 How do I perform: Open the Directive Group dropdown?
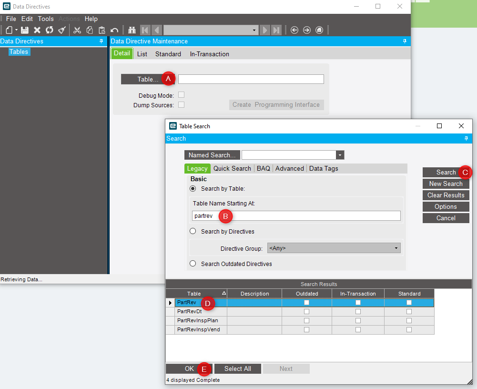click(x=396, y=247)
